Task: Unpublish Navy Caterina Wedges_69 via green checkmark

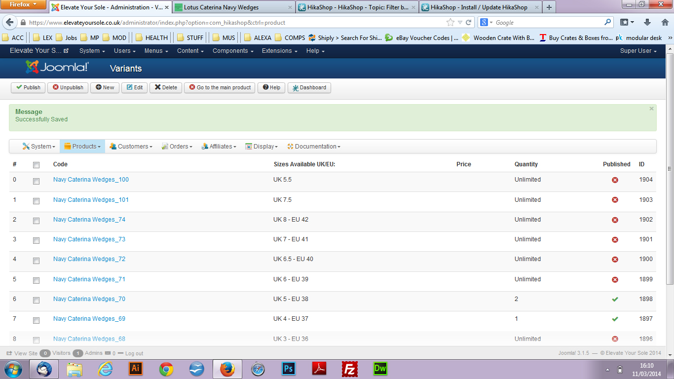Action: 615,319
